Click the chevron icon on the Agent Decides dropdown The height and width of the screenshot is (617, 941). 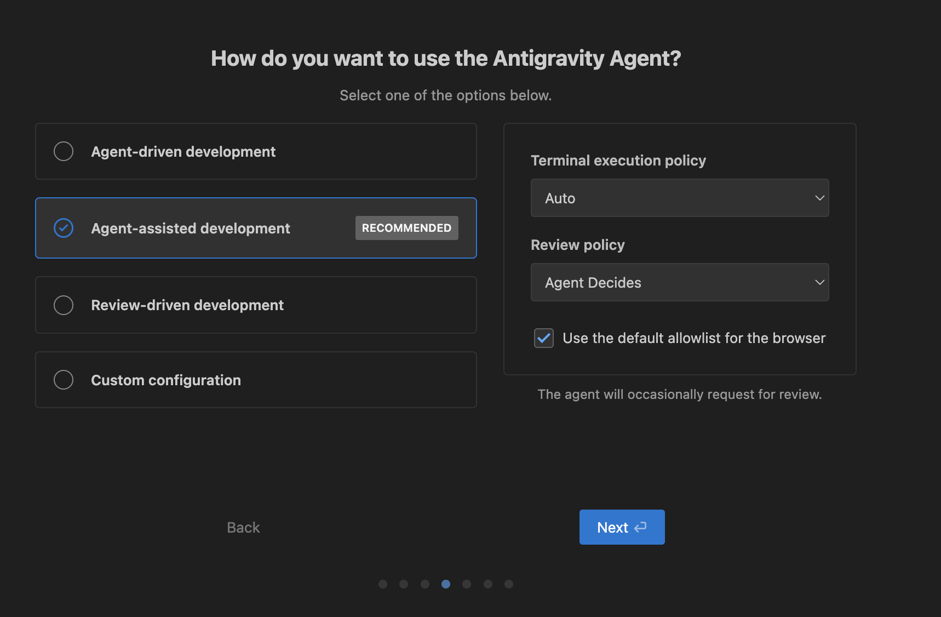coord(819,282)
